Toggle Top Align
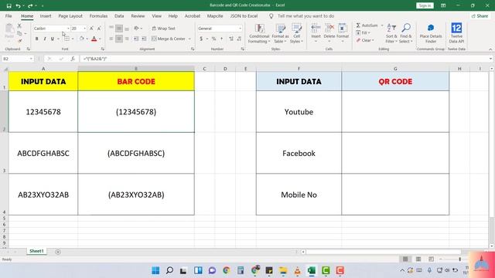Screen dimensions: 495x278 click(111, 29)
